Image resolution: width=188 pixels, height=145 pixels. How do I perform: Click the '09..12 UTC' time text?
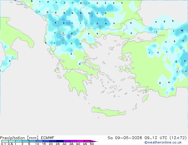point(156,138)
